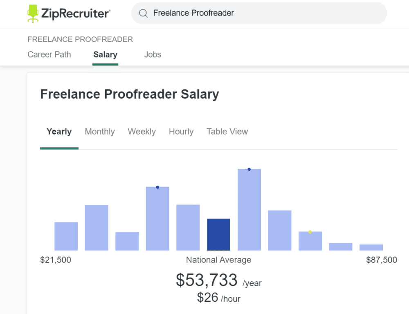Switch to the Jobs tab
This screenshot has height=314, width=409.
click(153, 54)
